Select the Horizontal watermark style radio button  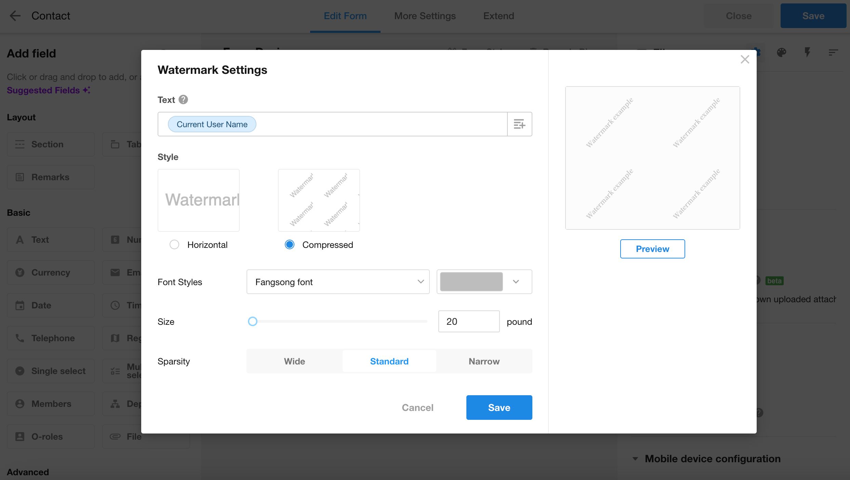pyautogui.click(x=174, y=245)
